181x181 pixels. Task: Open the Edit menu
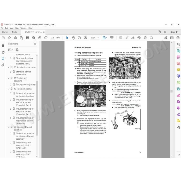tap(6, 28)
